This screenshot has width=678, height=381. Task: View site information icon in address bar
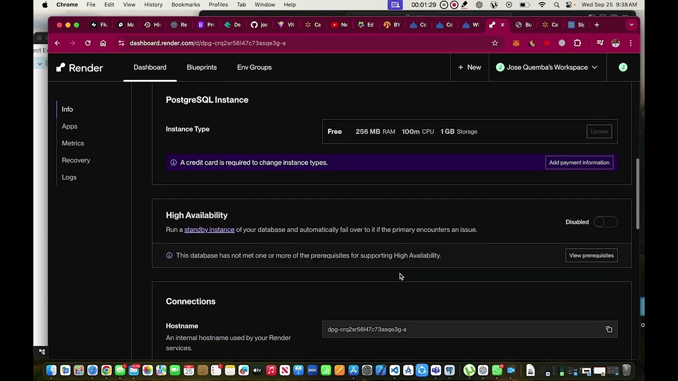coord(121,43)
